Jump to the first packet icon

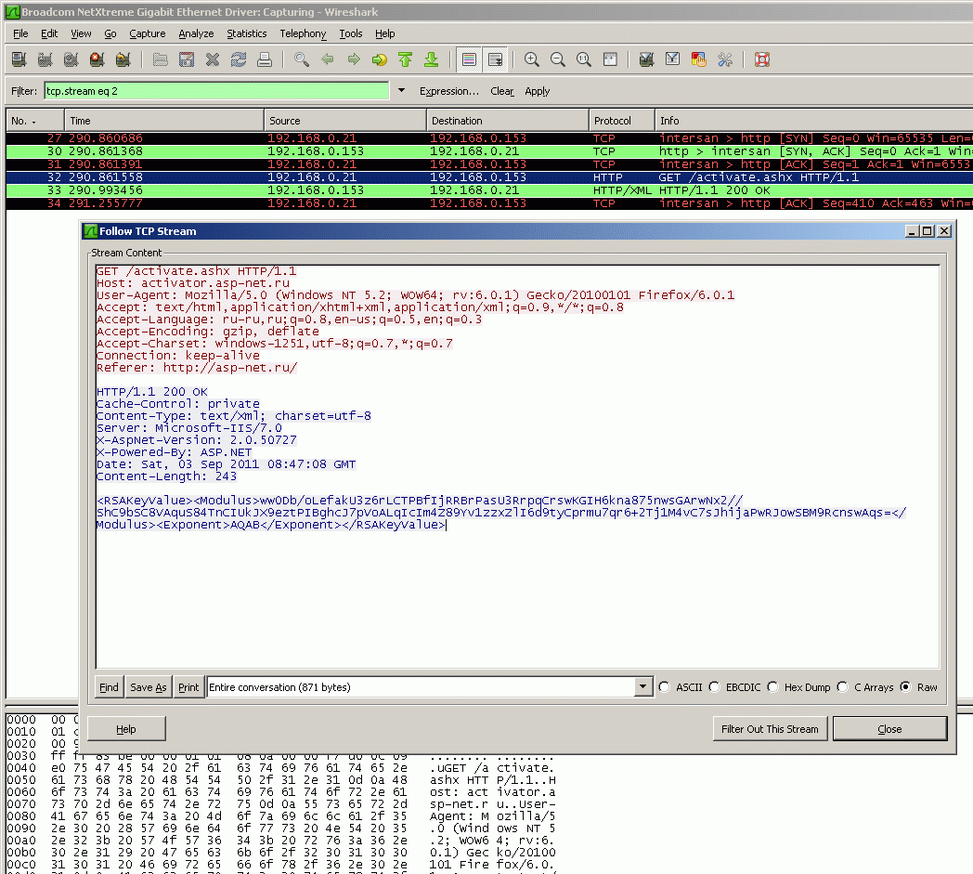click(x=405, y=59)
